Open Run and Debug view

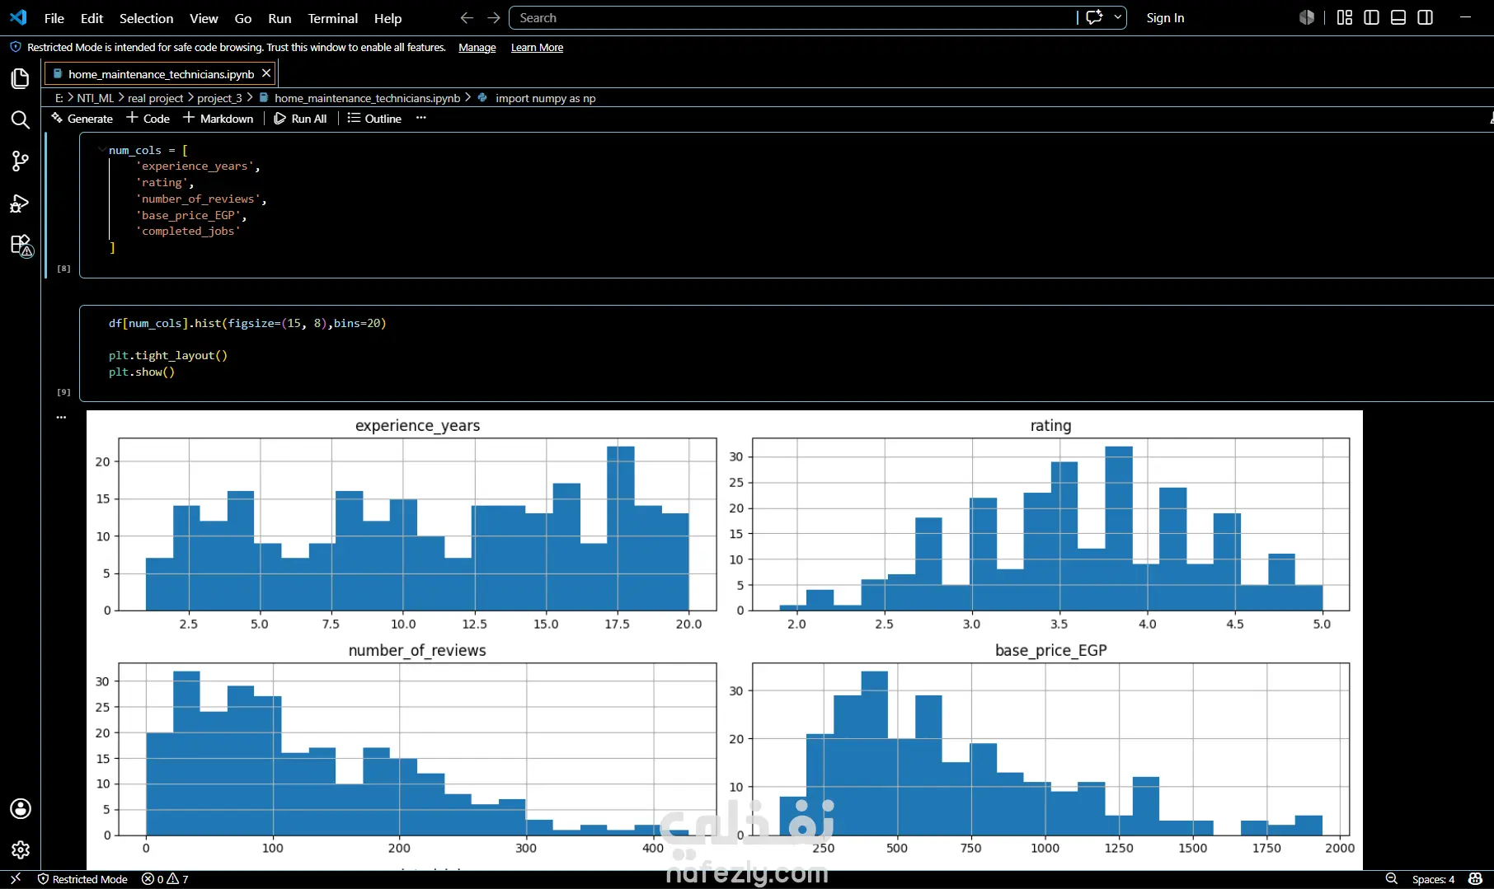coord(20,204)
